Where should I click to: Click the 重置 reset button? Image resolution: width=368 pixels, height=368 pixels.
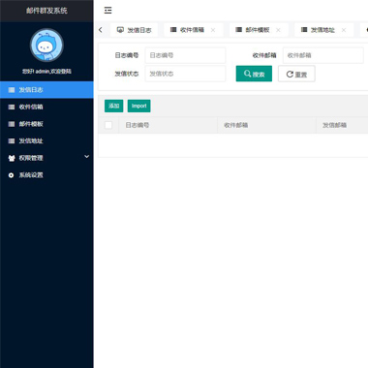296,74
